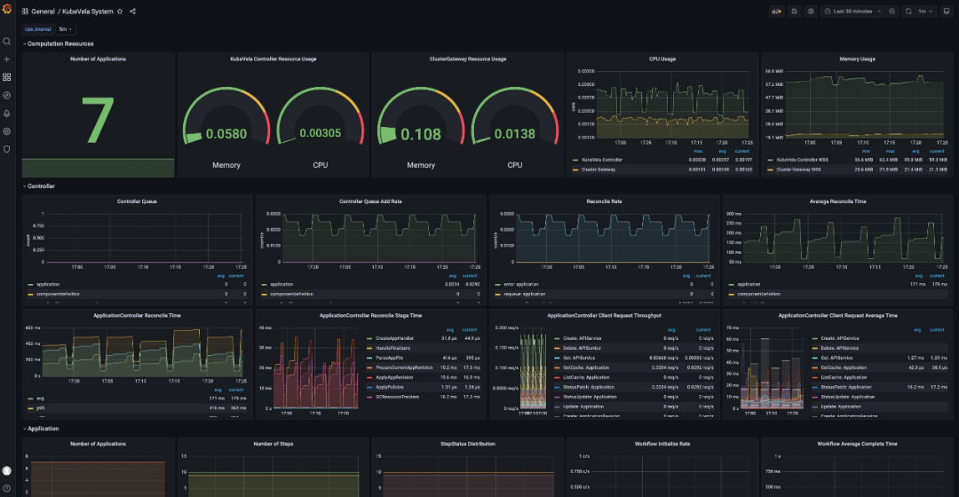The width and height of the screenshot is (959, 497).
Task: Star the KubeVela System dashboard
Action: click(120, 12)
